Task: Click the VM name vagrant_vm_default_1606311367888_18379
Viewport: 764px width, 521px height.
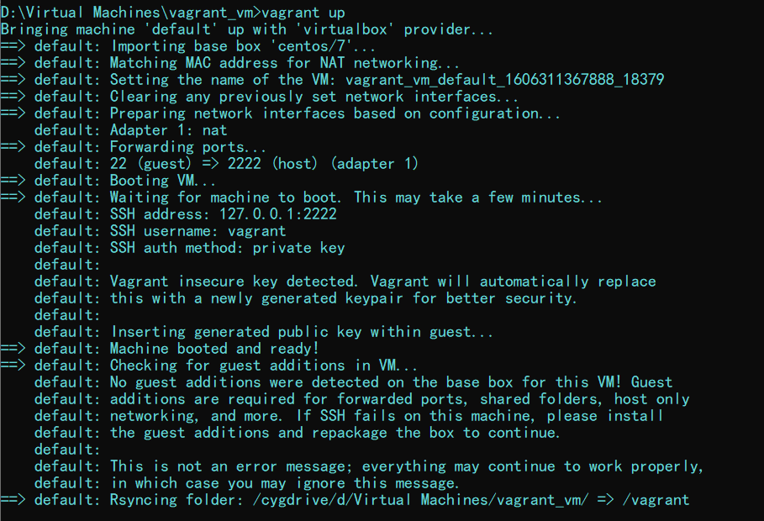Action: pos(505,80)
